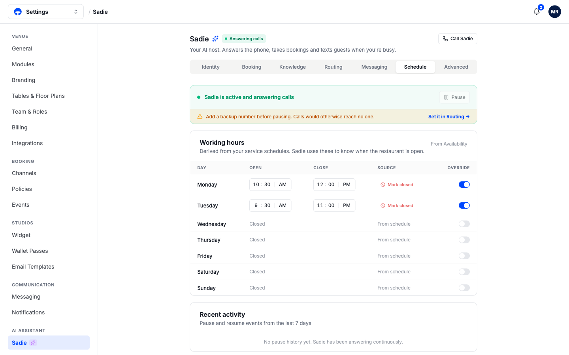Viewport: 569px width, 355px height.
Task: Disable Monday override toggle
Action: 464,185
